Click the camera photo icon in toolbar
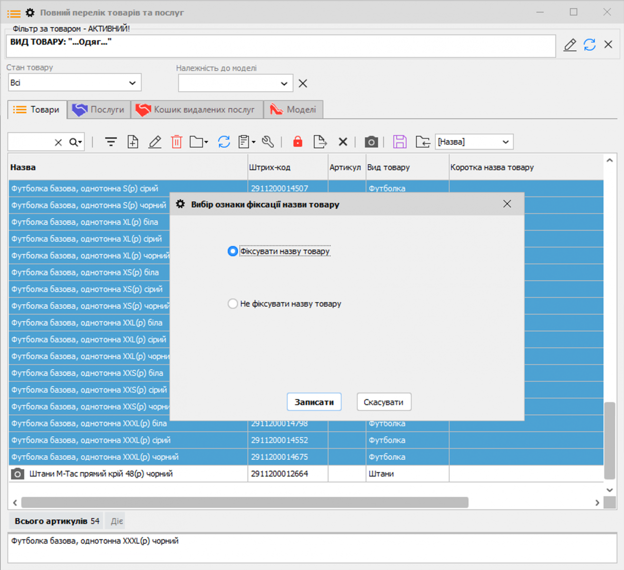The height and width of the screenshot is (570, 624). tap(371, 142)
